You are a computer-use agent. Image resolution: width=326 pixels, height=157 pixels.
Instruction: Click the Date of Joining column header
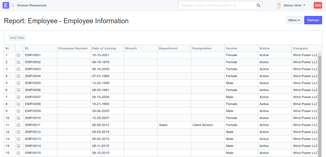[104, 48]
